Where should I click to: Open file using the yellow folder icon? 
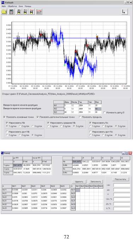(x=4, y=12)
